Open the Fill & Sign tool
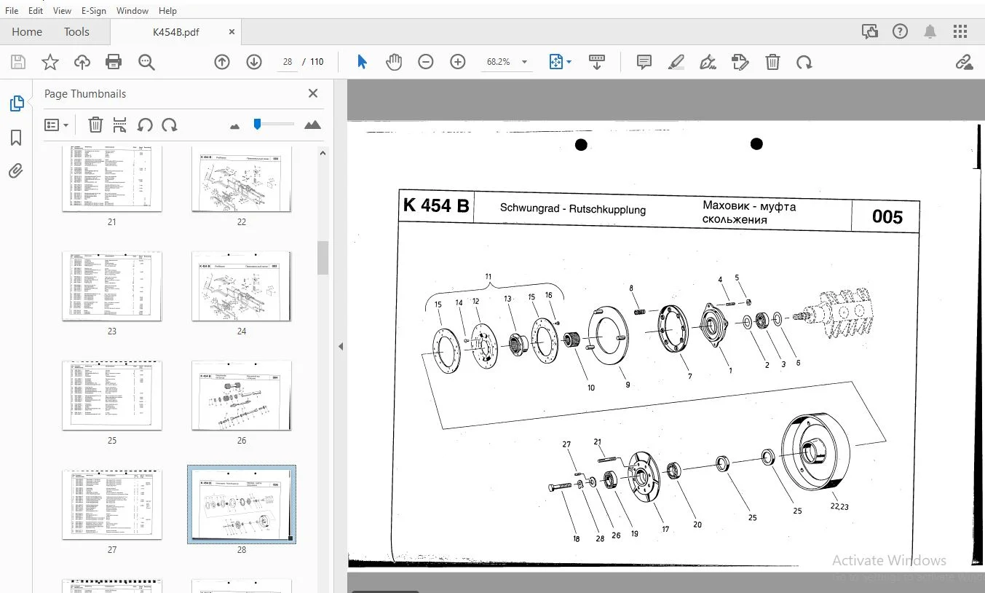Screen dimensions: 985x593 point(708,63)
